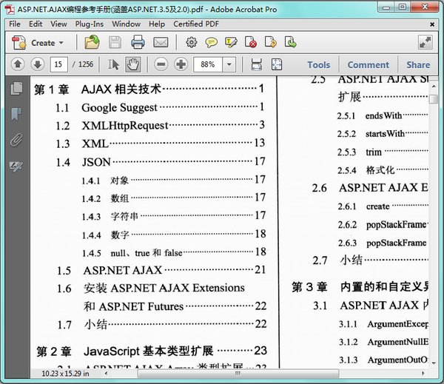Click the 88% zoom value field
The width and height of the screenshot is (444, 384).
click(x=208, y=64)
